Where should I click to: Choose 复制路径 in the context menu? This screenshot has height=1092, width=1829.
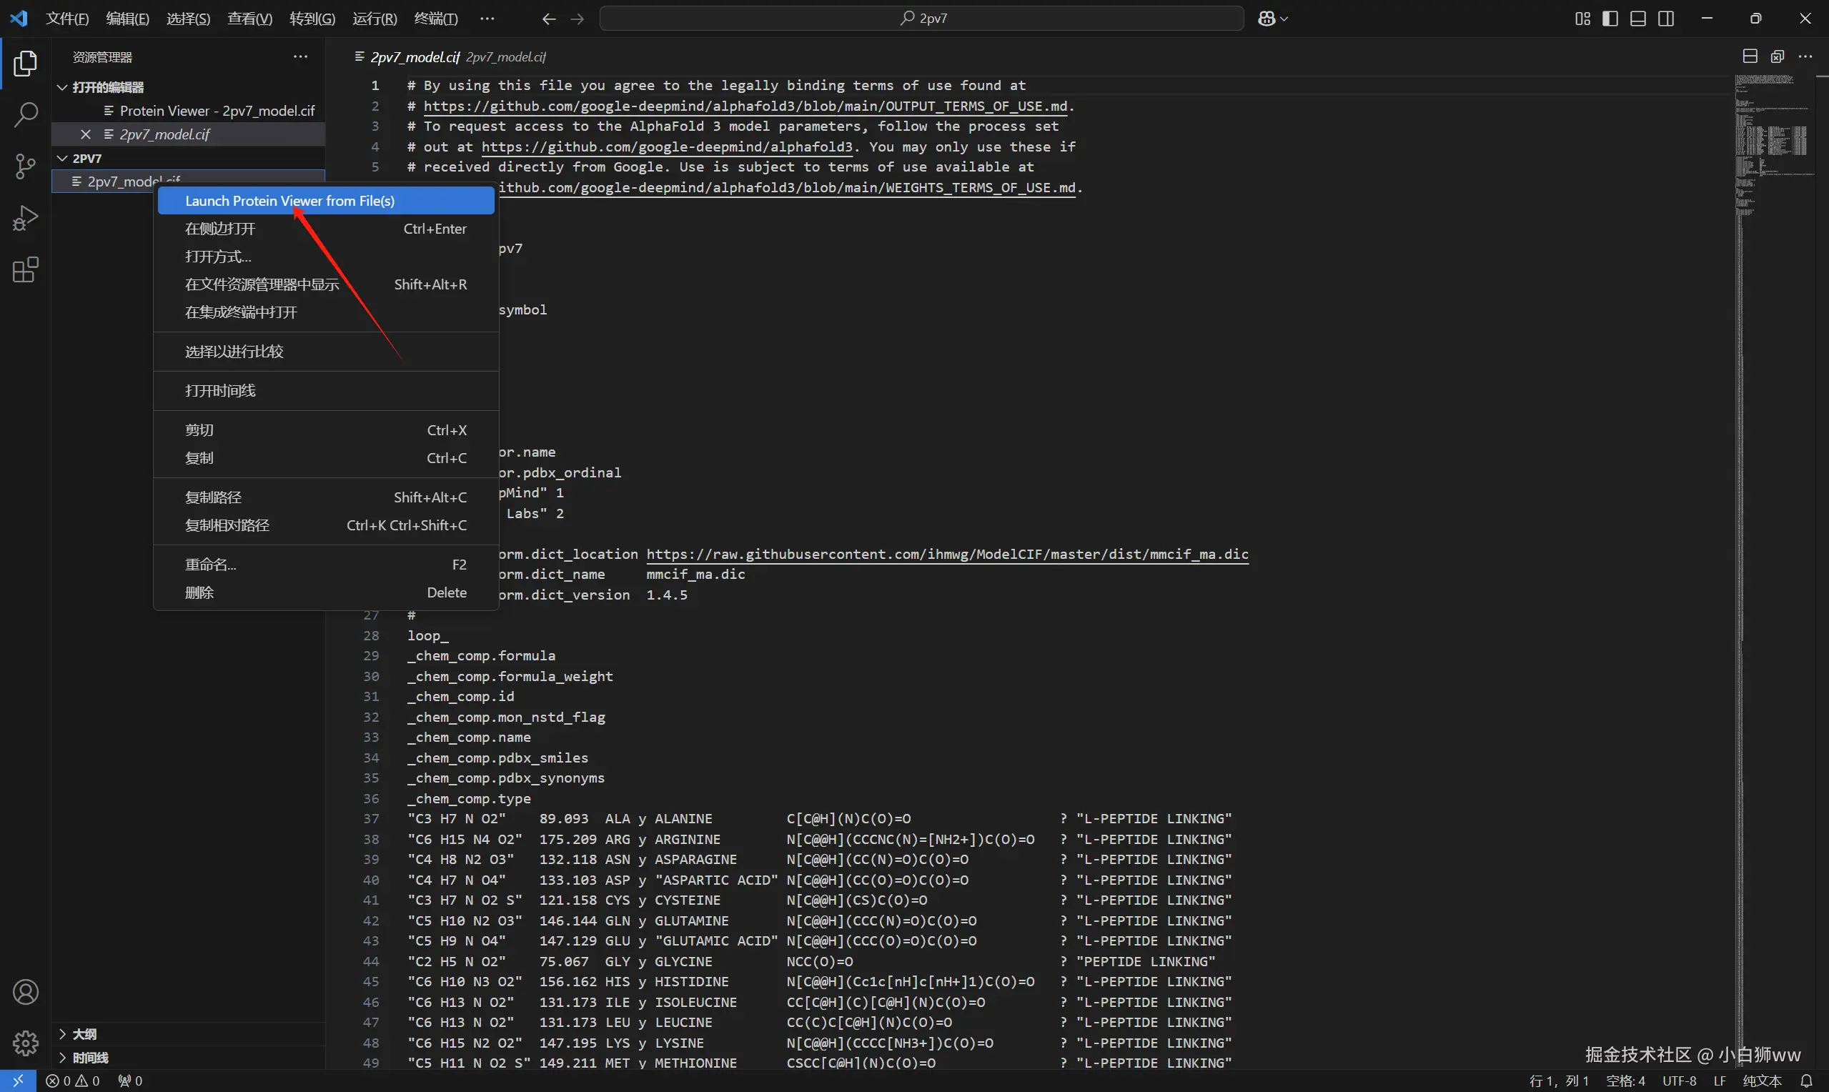(214, 497)
